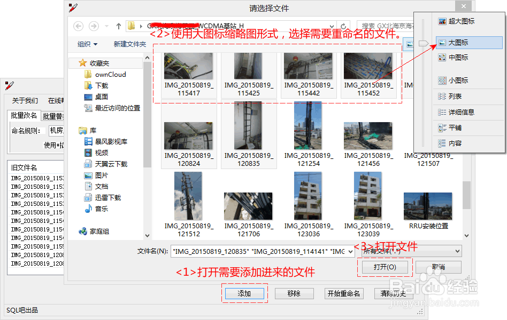Click 打开(O) button

point(385,267)
